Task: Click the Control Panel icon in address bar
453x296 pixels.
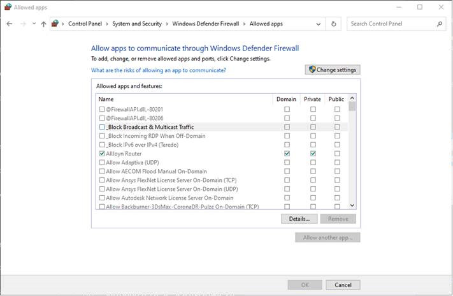Action: click(x=55, y=24)
